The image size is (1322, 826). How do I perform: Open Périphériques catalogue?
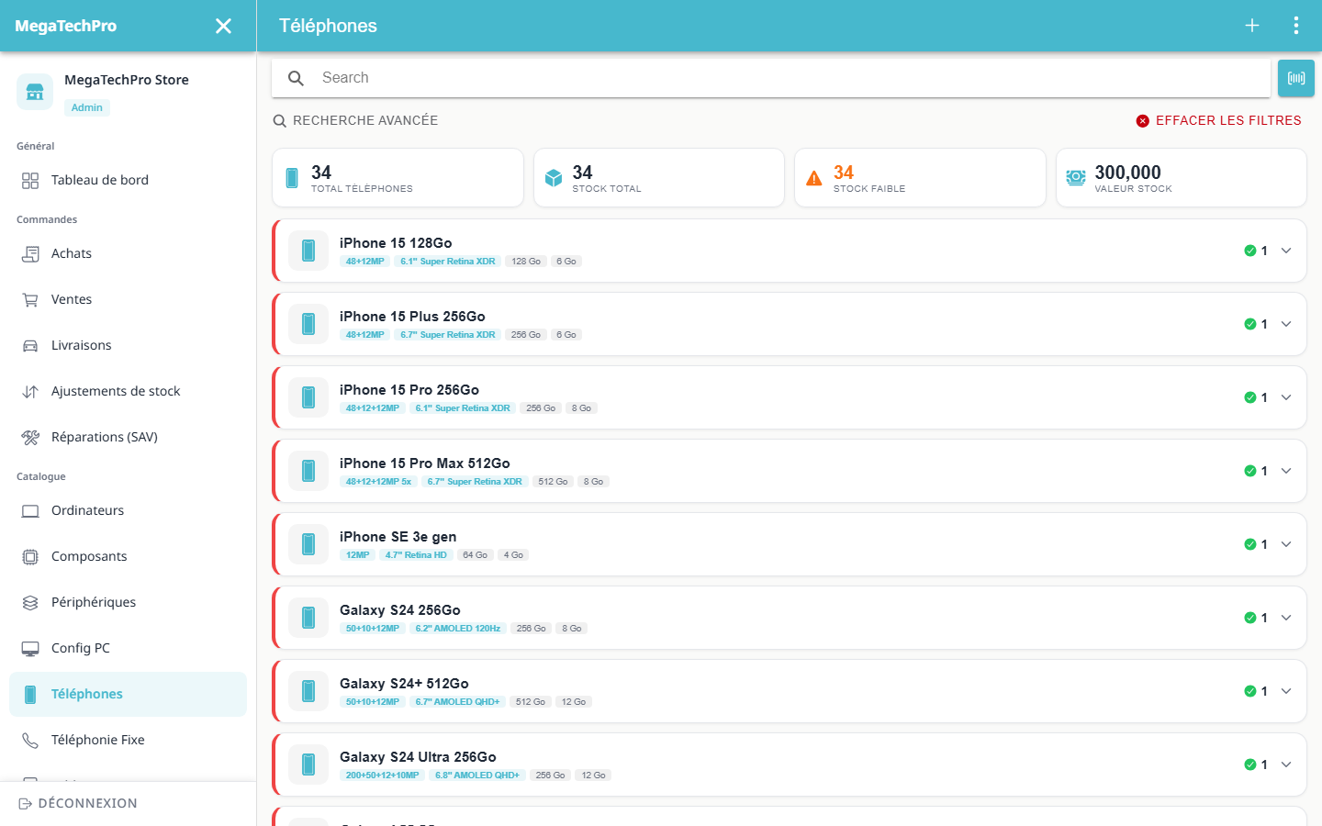[128, 602]
